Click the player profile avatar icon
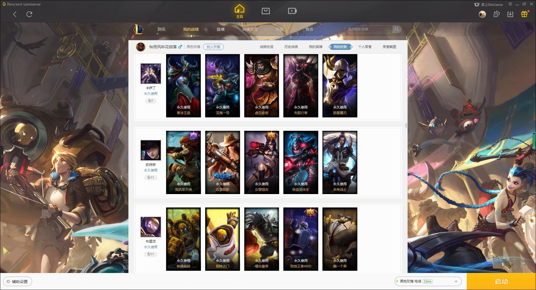536x290 pixels. tap(141, 47)
